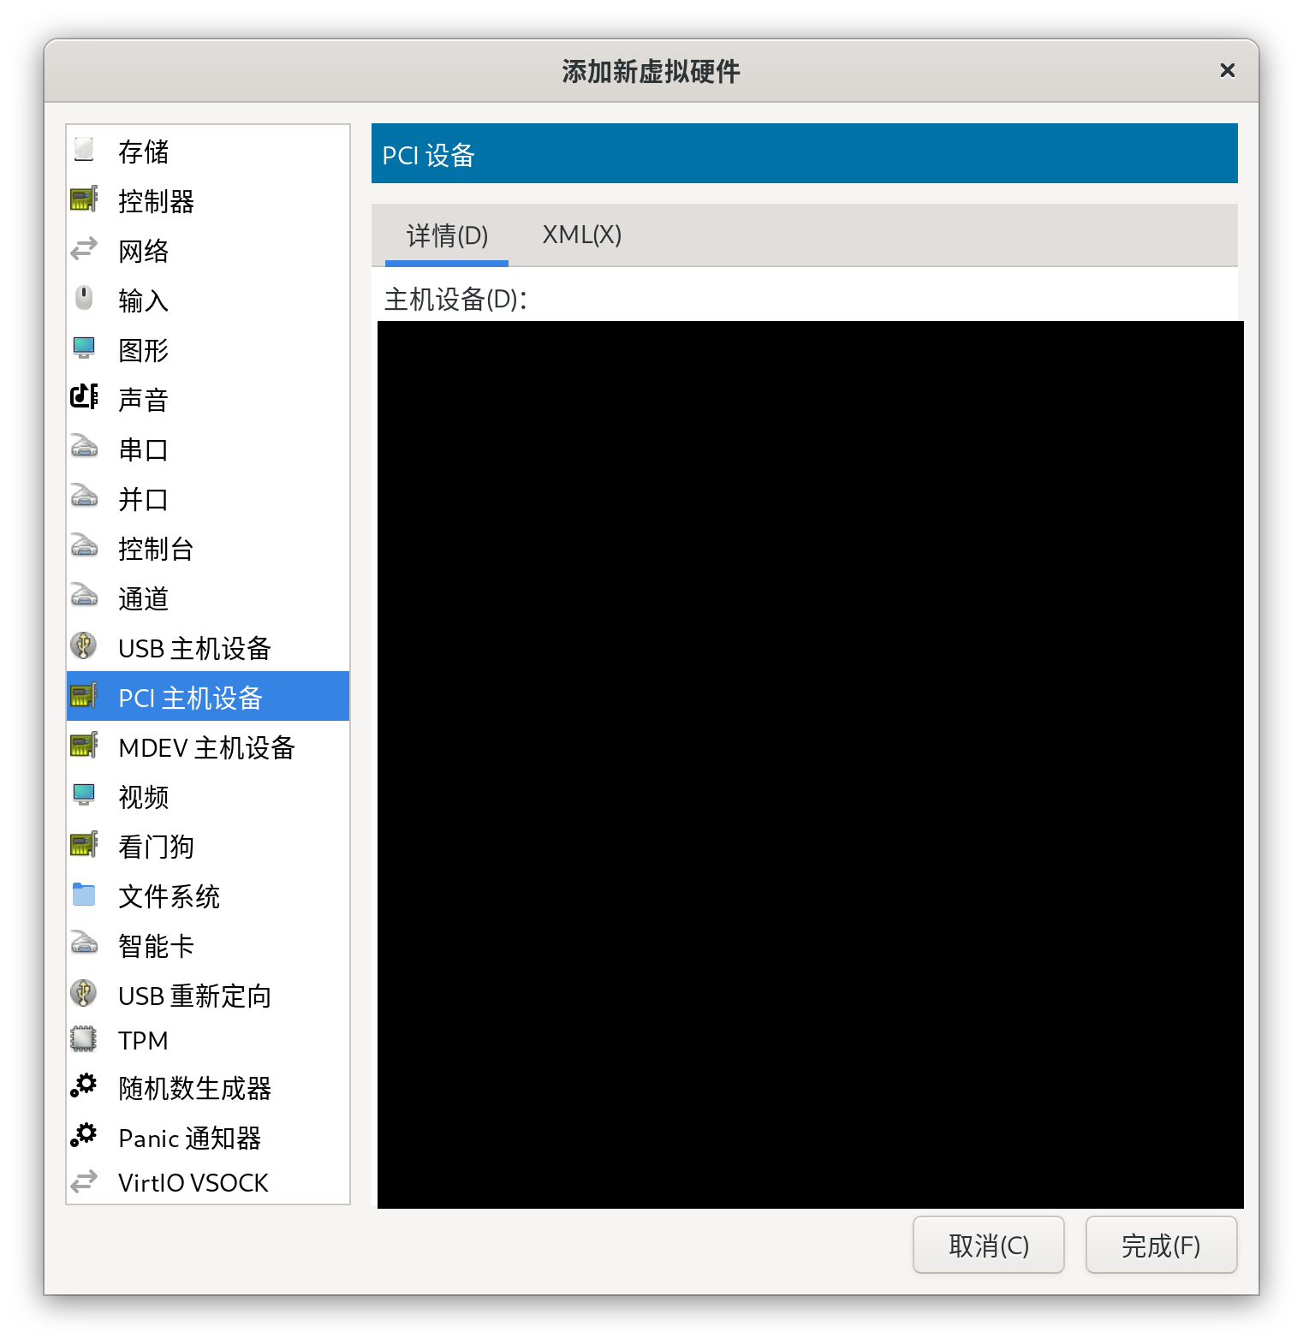Click the USB icon beside USB 主机设备
The height and width of the screenshot is (1344, 1303).
pos(84,645)
